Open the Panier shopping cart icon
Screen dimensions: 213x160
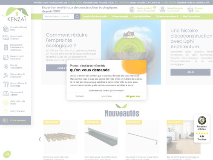tap(190, 10)
